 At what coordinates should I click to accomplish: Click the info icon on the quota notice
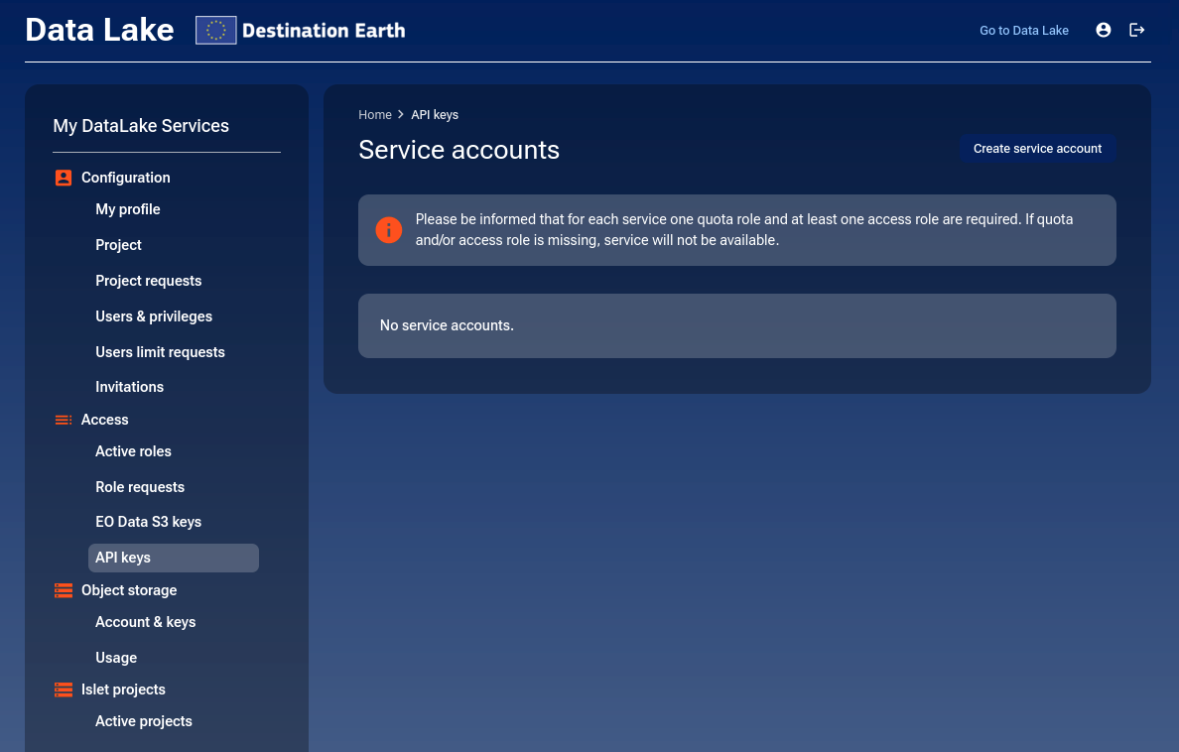[388, 229]
